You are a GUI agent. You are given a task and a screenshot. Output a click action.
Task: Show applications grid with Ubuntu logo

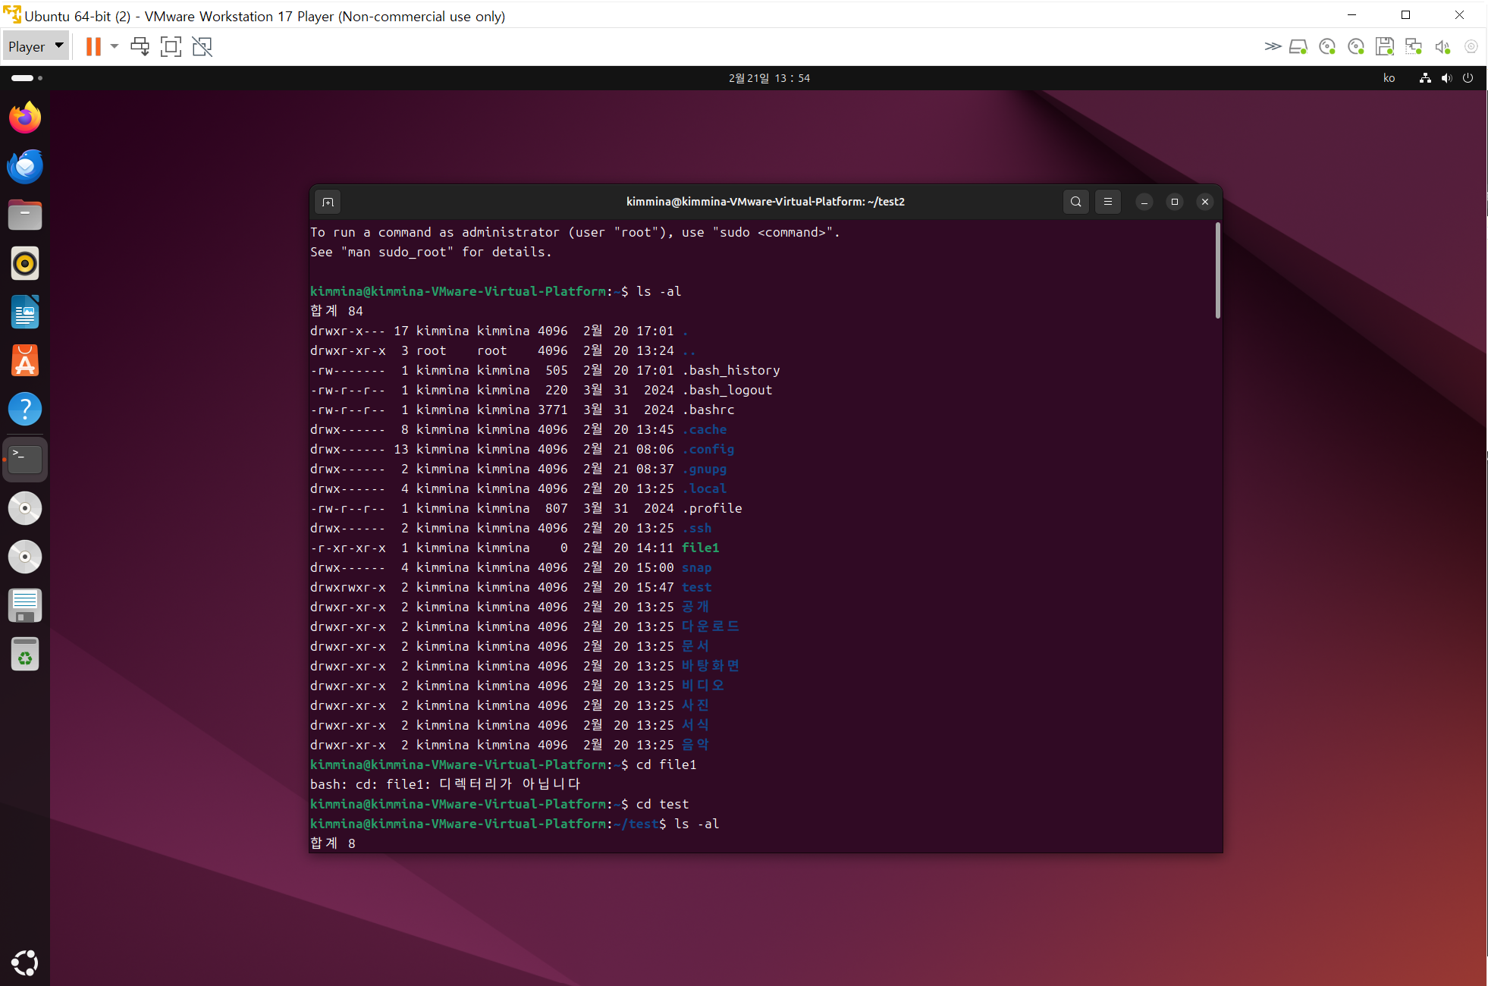click(25, 962)
